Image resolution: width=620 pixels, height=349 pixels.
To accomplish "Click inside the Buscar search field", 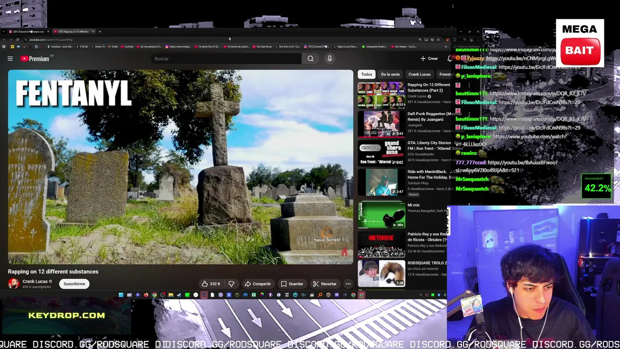I will coord(226,59).
